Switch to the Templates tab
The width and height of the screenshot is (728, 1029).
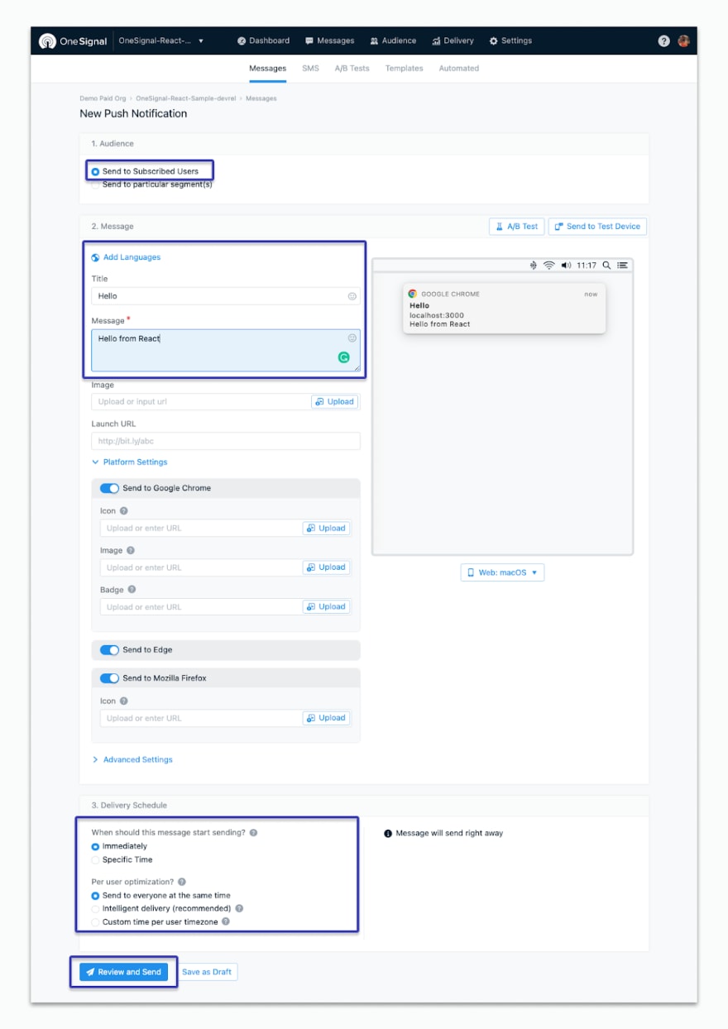coord(404,69)
